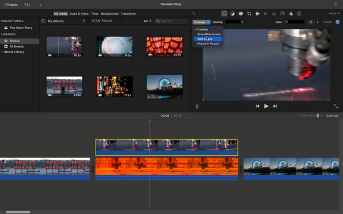Viewport: 343px width, 214px height.
Task: Switch to My Media tab
Action: pos(61,14)
